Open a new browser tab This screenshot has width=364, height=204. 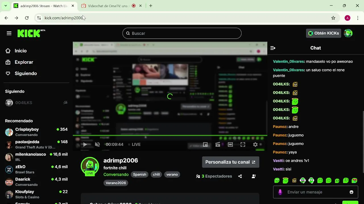(151, 6)
